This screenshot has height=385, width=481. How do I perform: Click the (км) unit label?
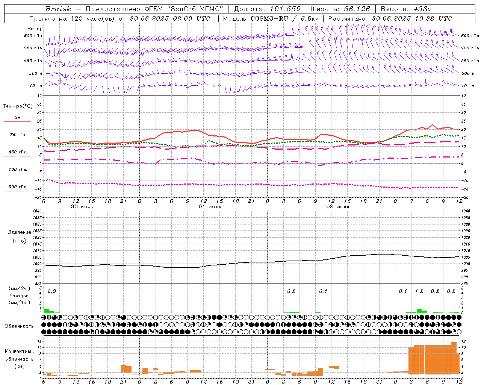tap(19, 366)
